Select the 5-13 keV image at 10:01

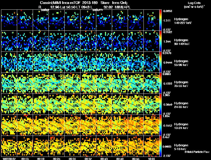coord(151,146)
